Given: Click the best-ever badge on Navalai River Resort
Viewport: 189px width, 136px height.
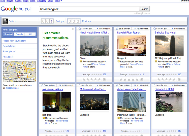Looking at the screenshot, I should click(x=142, y=80).
